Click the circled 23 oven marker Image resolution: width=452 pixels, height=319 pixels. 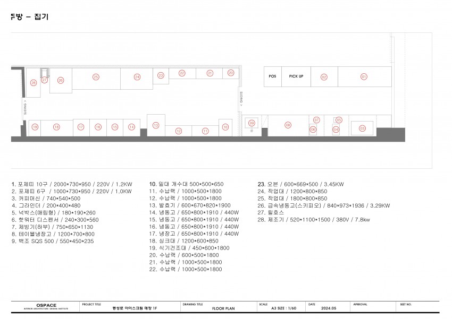(x=161, y=75)
